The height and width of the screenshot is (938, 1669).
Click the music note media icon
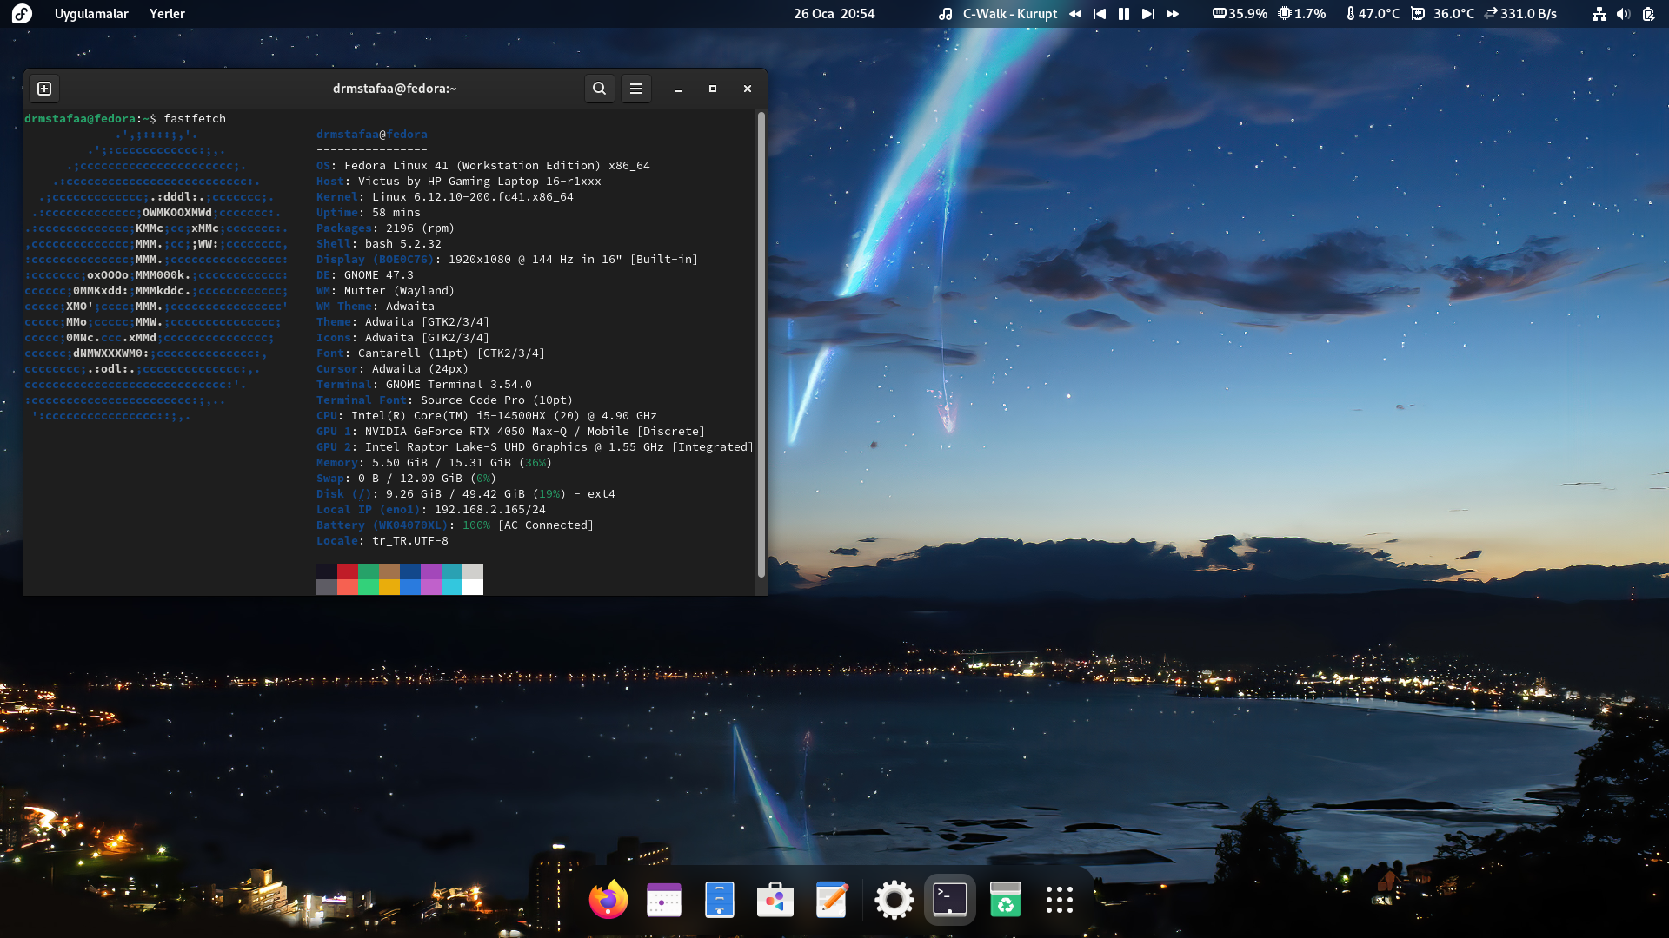click(946, 14)
